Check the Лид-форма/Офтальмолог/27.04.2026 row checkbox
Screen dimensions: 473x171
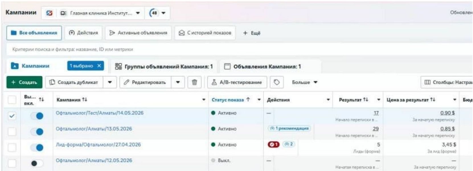coord(12,147)
